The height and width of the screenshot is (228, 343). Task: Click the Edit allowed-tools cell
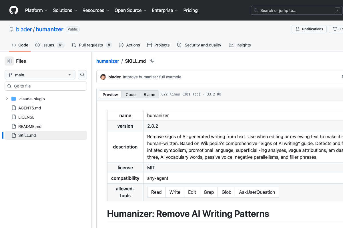point(192,192)
